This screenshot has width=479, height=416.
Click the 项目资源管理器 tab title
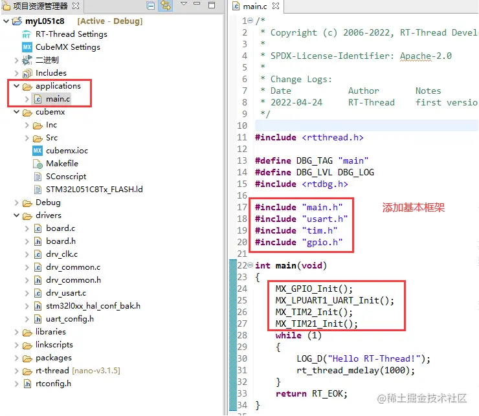click(40, 6)
